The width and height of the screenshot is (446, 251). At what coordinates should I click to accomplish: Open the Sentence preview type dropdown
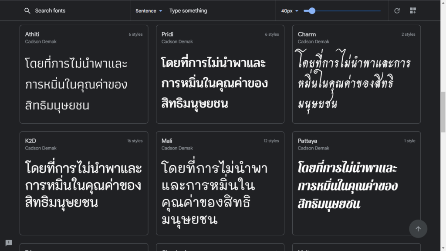pyautogui.click(x=149, y=11)
